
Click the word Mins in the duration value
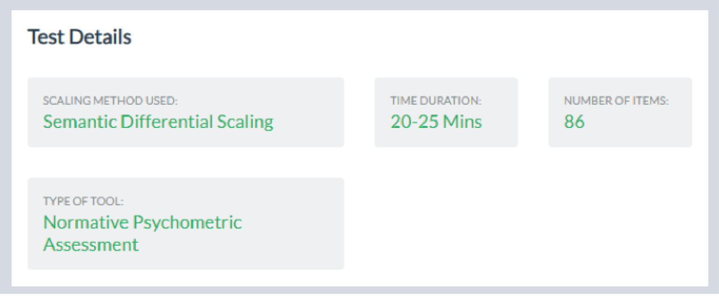[462, 121]
